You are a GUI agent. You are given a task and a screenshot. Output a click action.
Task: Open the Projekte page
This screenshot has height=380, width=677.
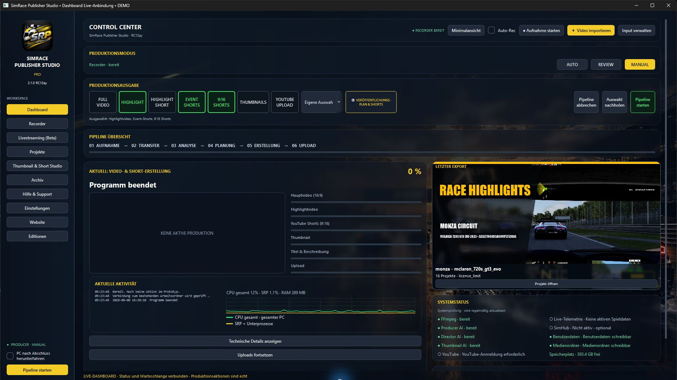coord(37,152)
